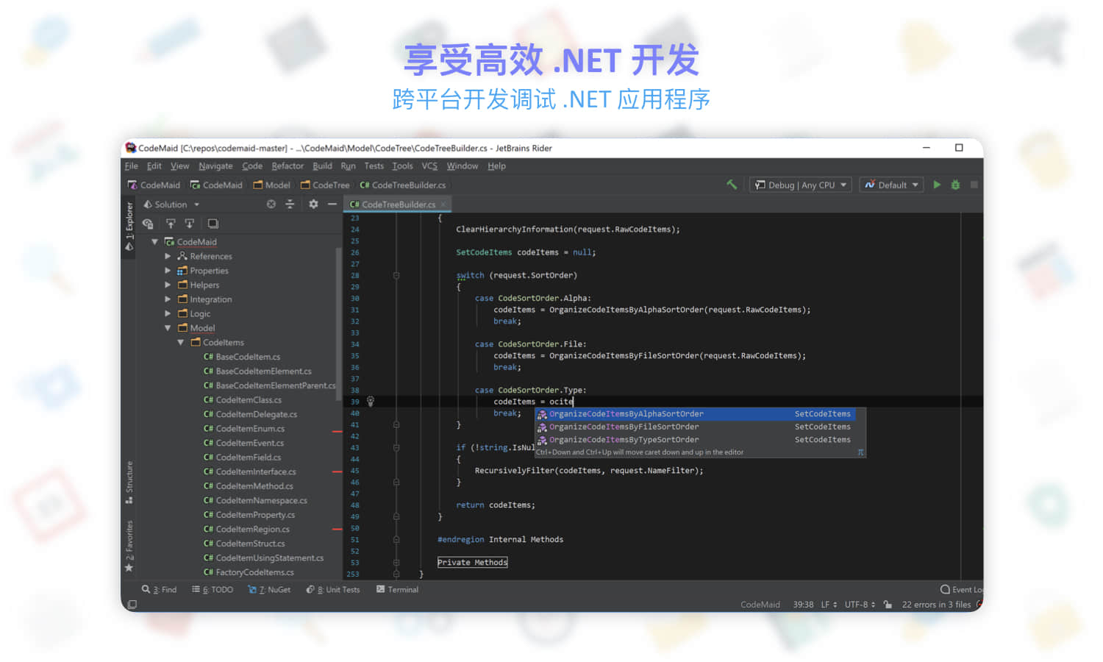The image size is (1103, 662).
Task: Expand the Logic folder
Action: [x=168, y=313]
